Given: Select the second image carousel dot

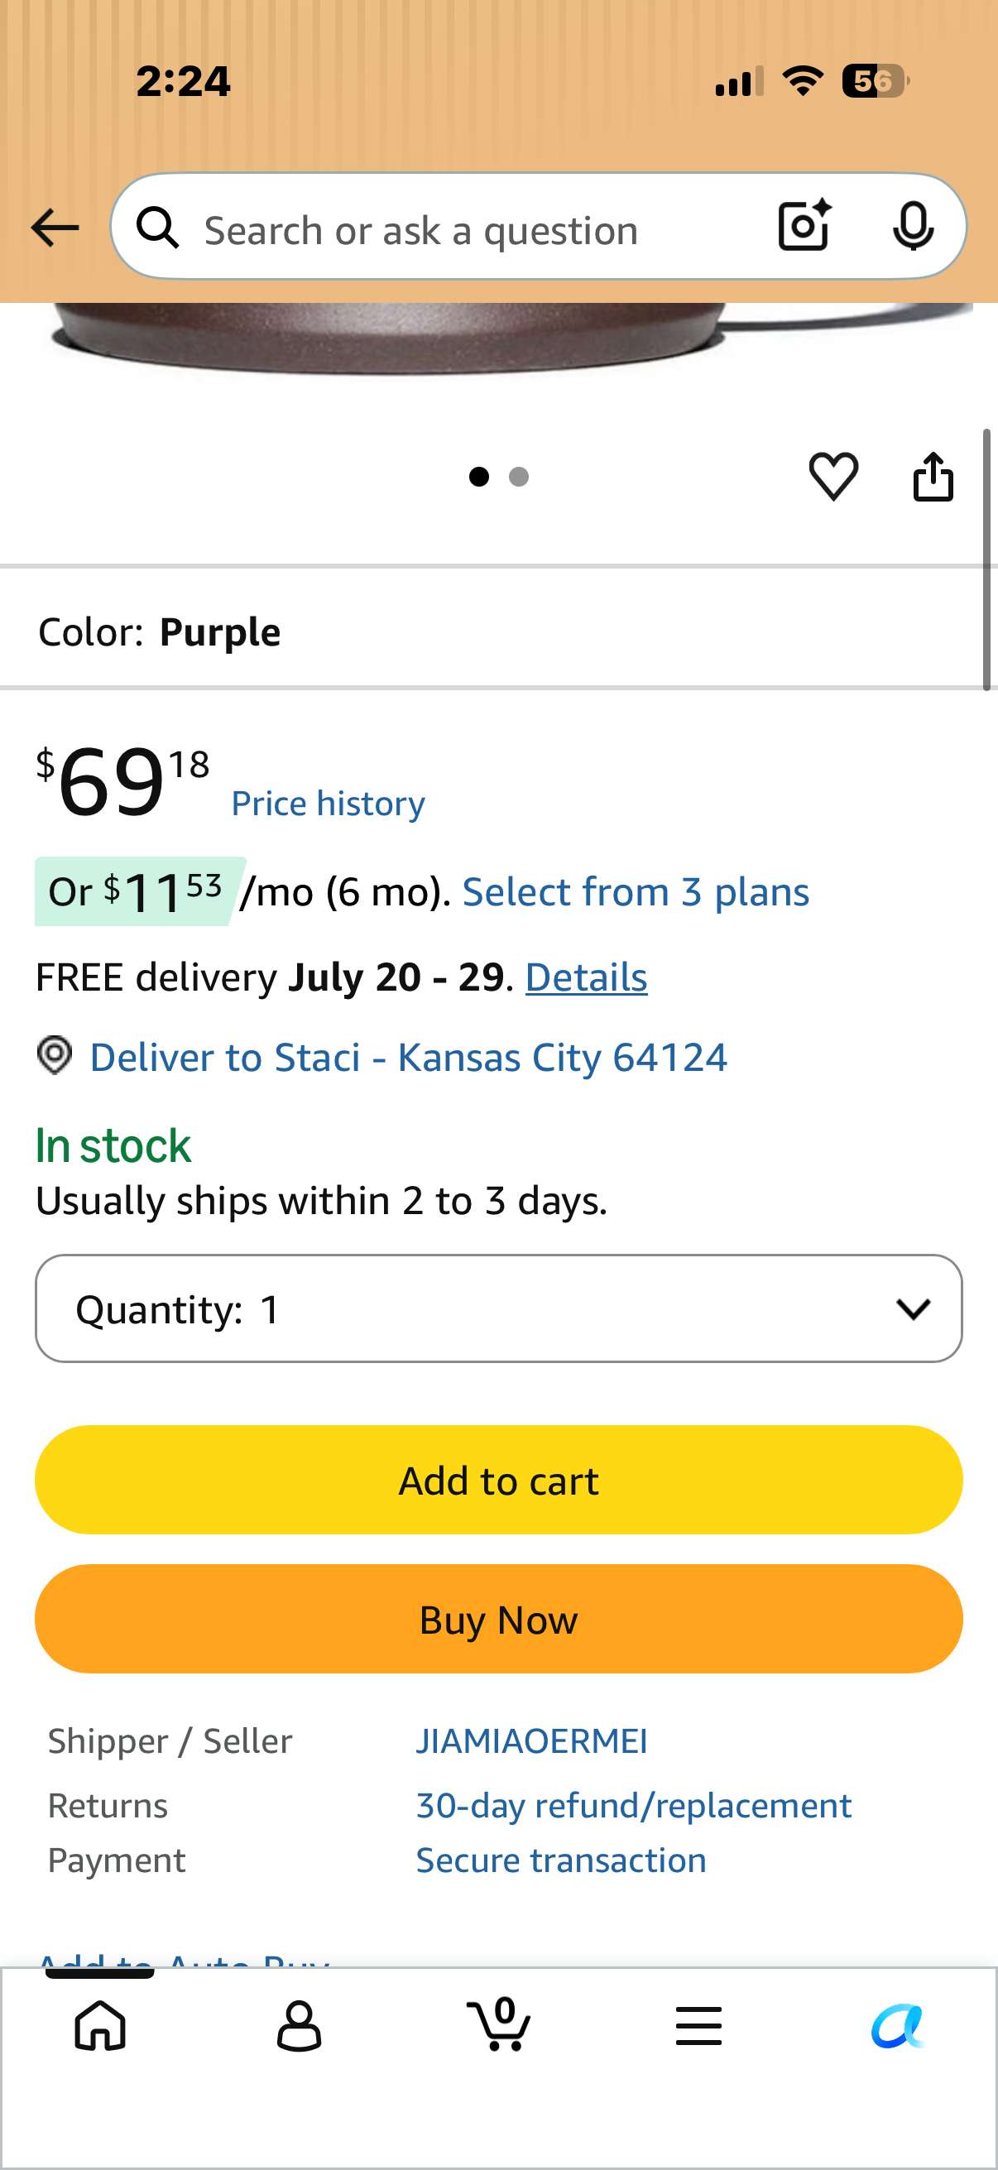Looking at the screenshot, I should click(x=519, y=477).
